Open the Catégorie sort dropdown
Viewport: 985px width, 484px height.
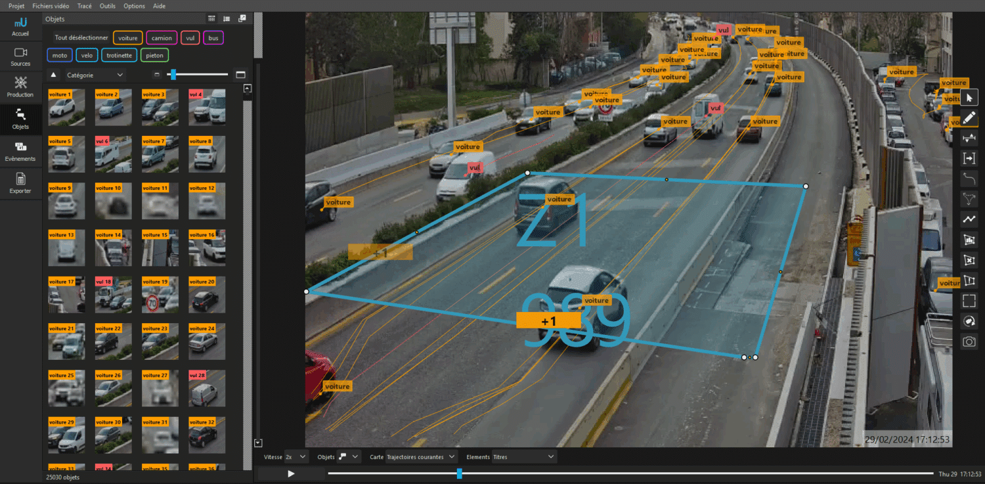(95, 75)
